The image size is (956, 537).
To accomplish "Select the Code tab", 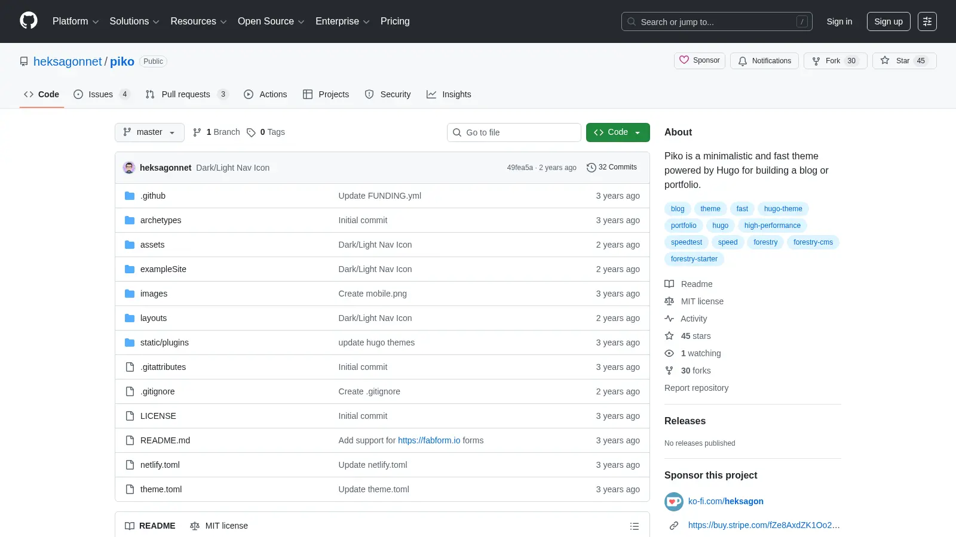I will click(x=41, y=94).
